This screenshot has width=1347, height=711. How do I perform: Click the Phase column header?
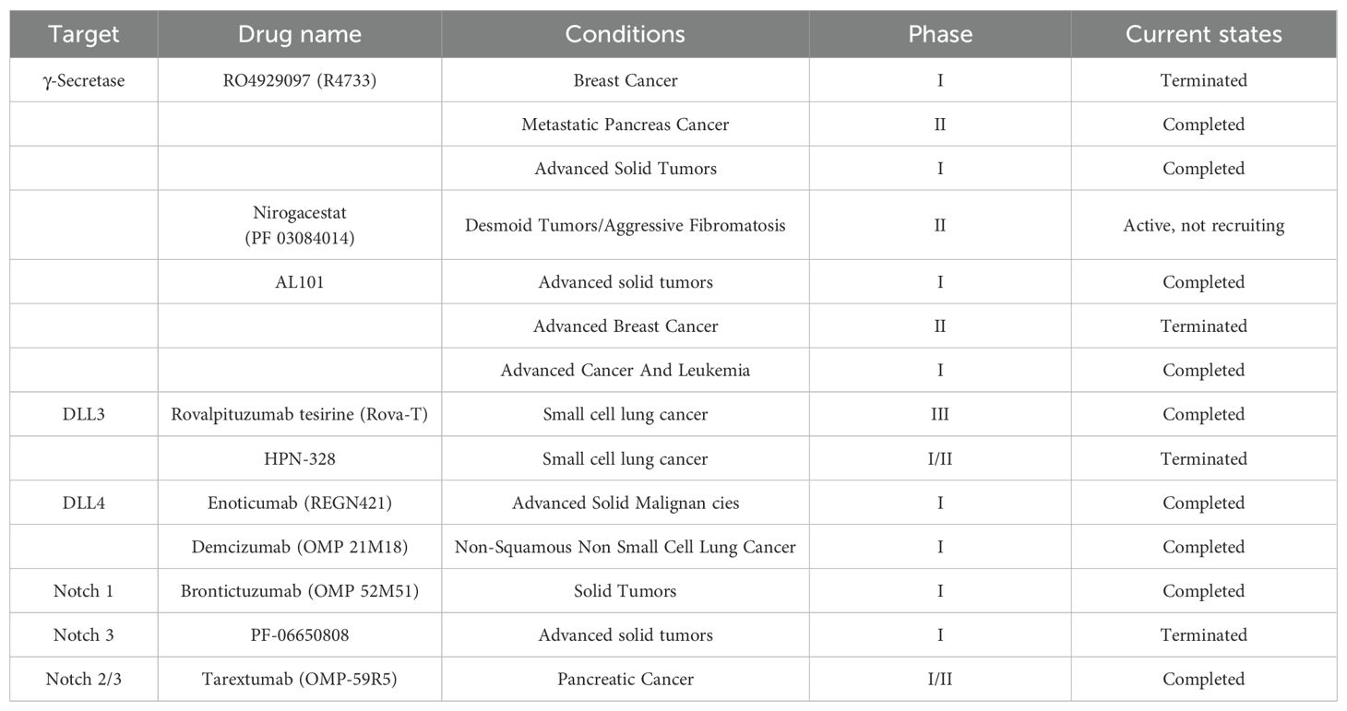939,35
